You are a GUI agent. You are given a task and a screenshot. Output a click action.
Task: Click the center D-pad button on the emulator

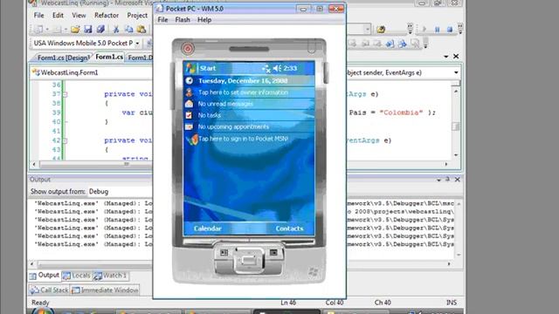coord(249,260)
